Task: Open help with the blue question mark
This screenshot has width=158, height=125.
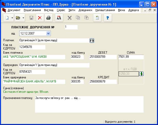Action: tap(108, 18)
